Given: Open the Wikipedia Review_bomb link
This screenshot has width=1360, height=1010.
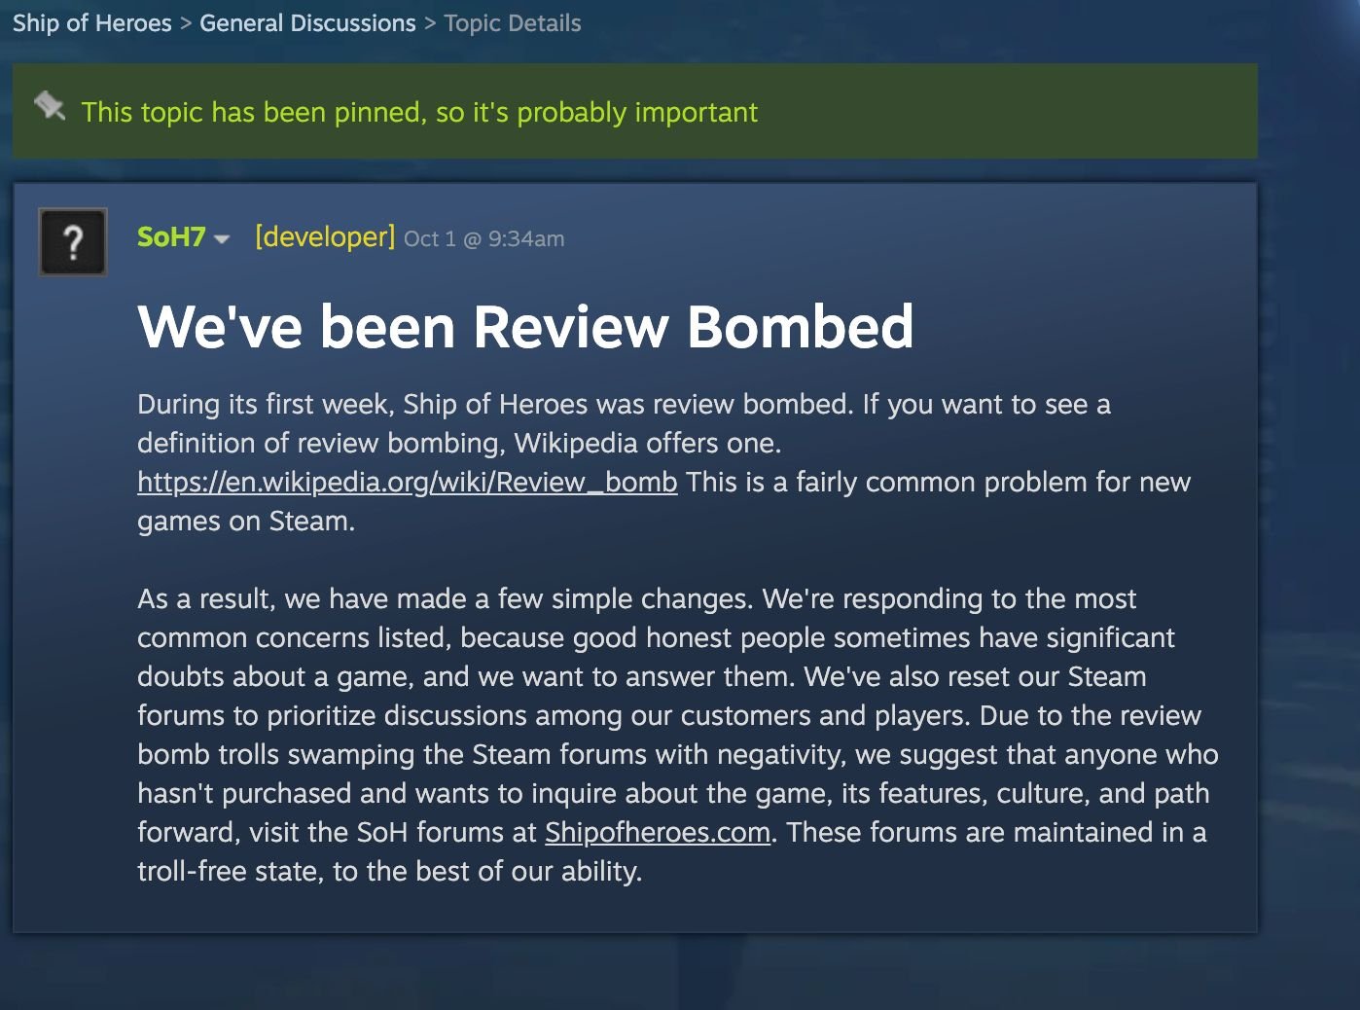Looking at the screenshot, I should click(407, 483).
